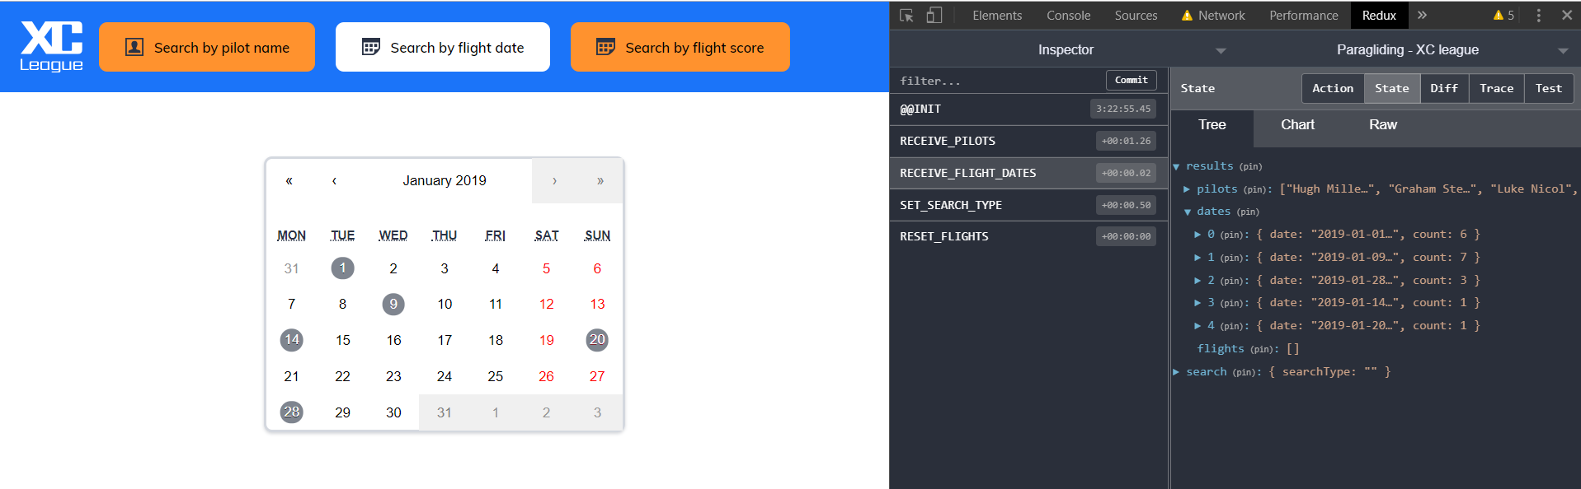
Task: Select the Redux DevTools tab
Action: (1379, 15)
